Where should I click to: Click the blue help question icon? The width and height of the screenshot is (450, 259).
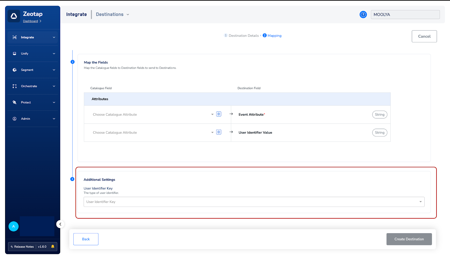pyautogui.click(x=363, y=15)
